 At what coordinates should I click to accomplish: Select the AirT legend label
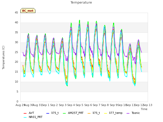[x=31, y=113]
